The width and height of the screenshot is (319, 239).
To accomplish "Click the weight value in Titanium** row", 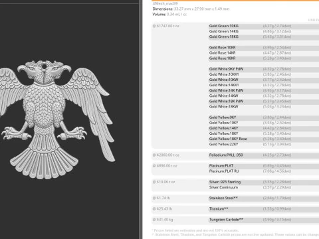I will coord(277,208).
